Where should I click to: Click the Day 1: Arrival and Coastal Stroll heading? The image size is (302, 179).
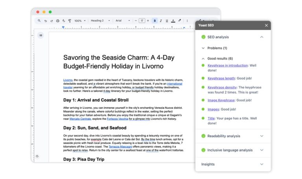[96, 100]
